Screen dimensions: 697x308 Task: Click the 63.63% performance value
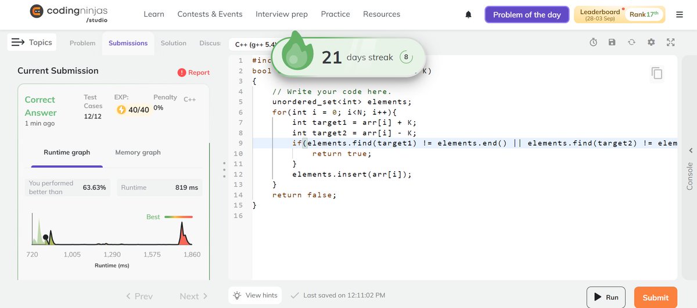tap(95, 187)
